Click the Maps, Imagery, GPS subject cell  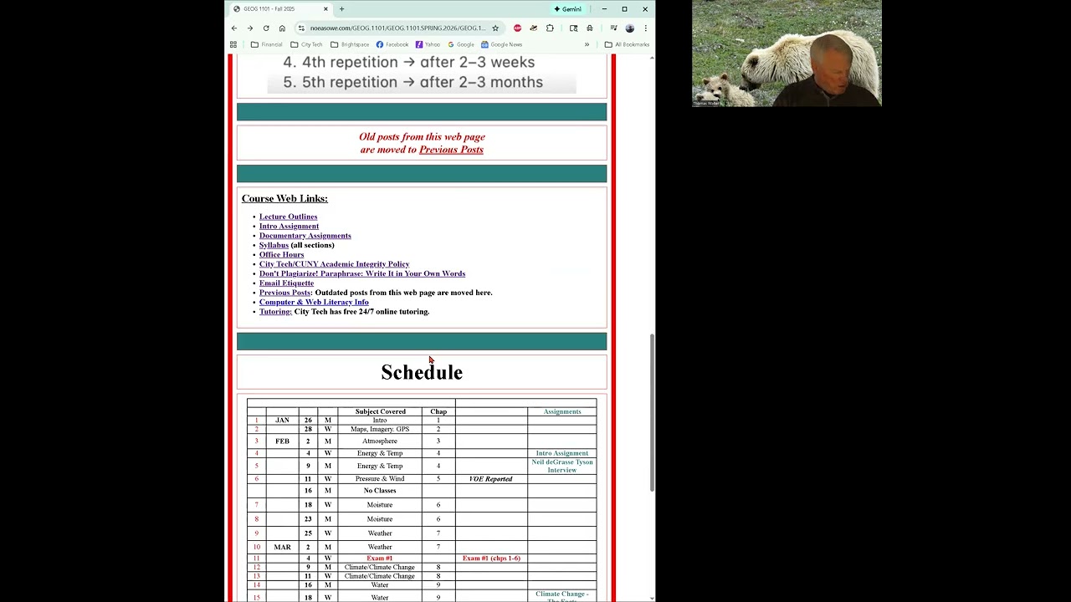click(380, 429)
